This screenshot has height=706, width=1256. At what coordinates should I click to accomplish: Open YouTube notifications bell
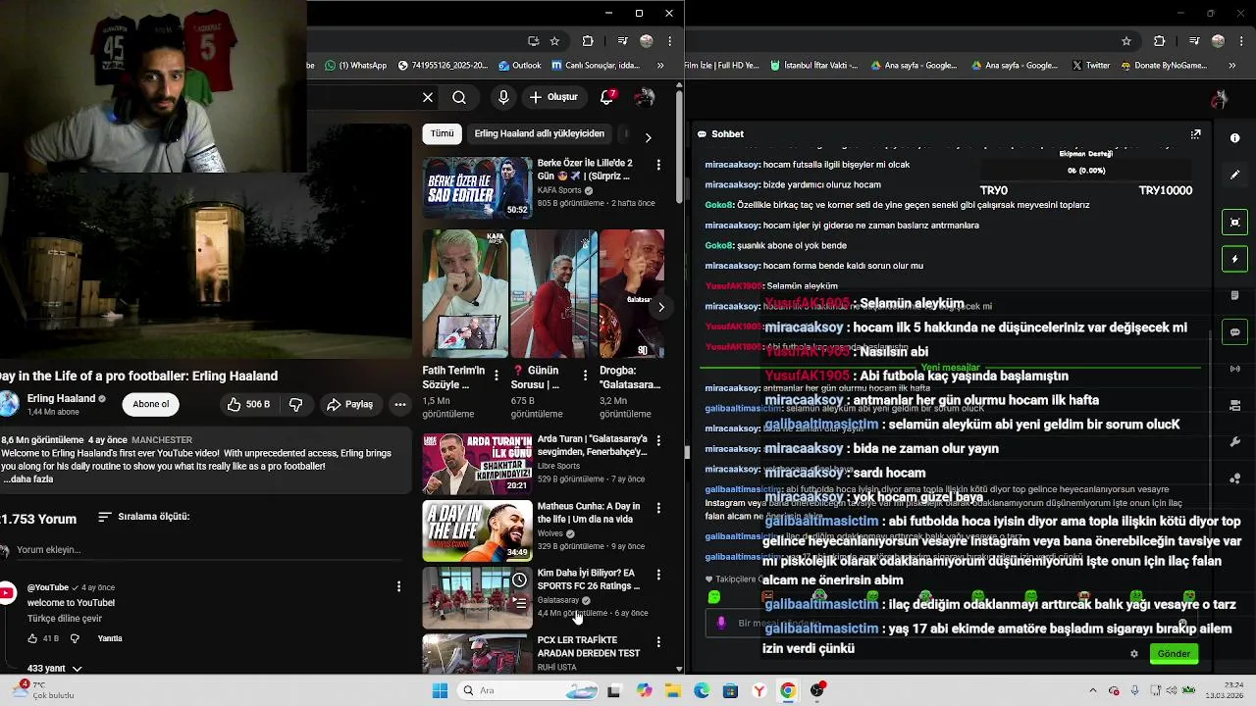pos(607,97)
